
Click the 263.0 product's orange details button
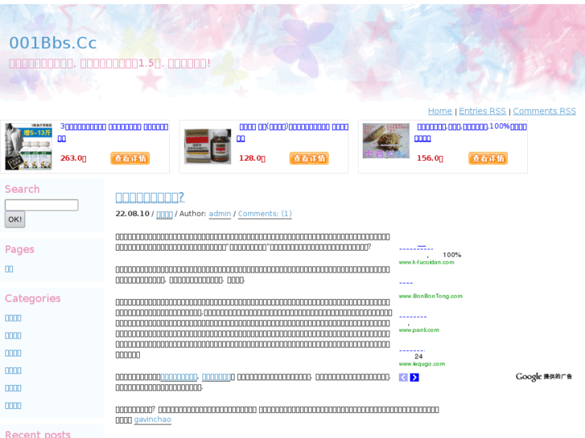[130, 158]
